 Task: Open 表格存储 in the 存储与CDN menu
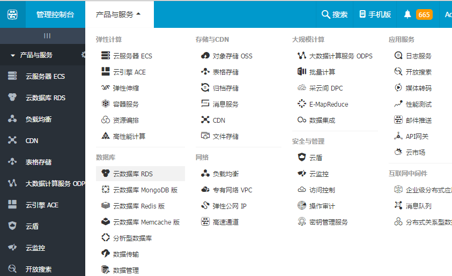point(225,72)
